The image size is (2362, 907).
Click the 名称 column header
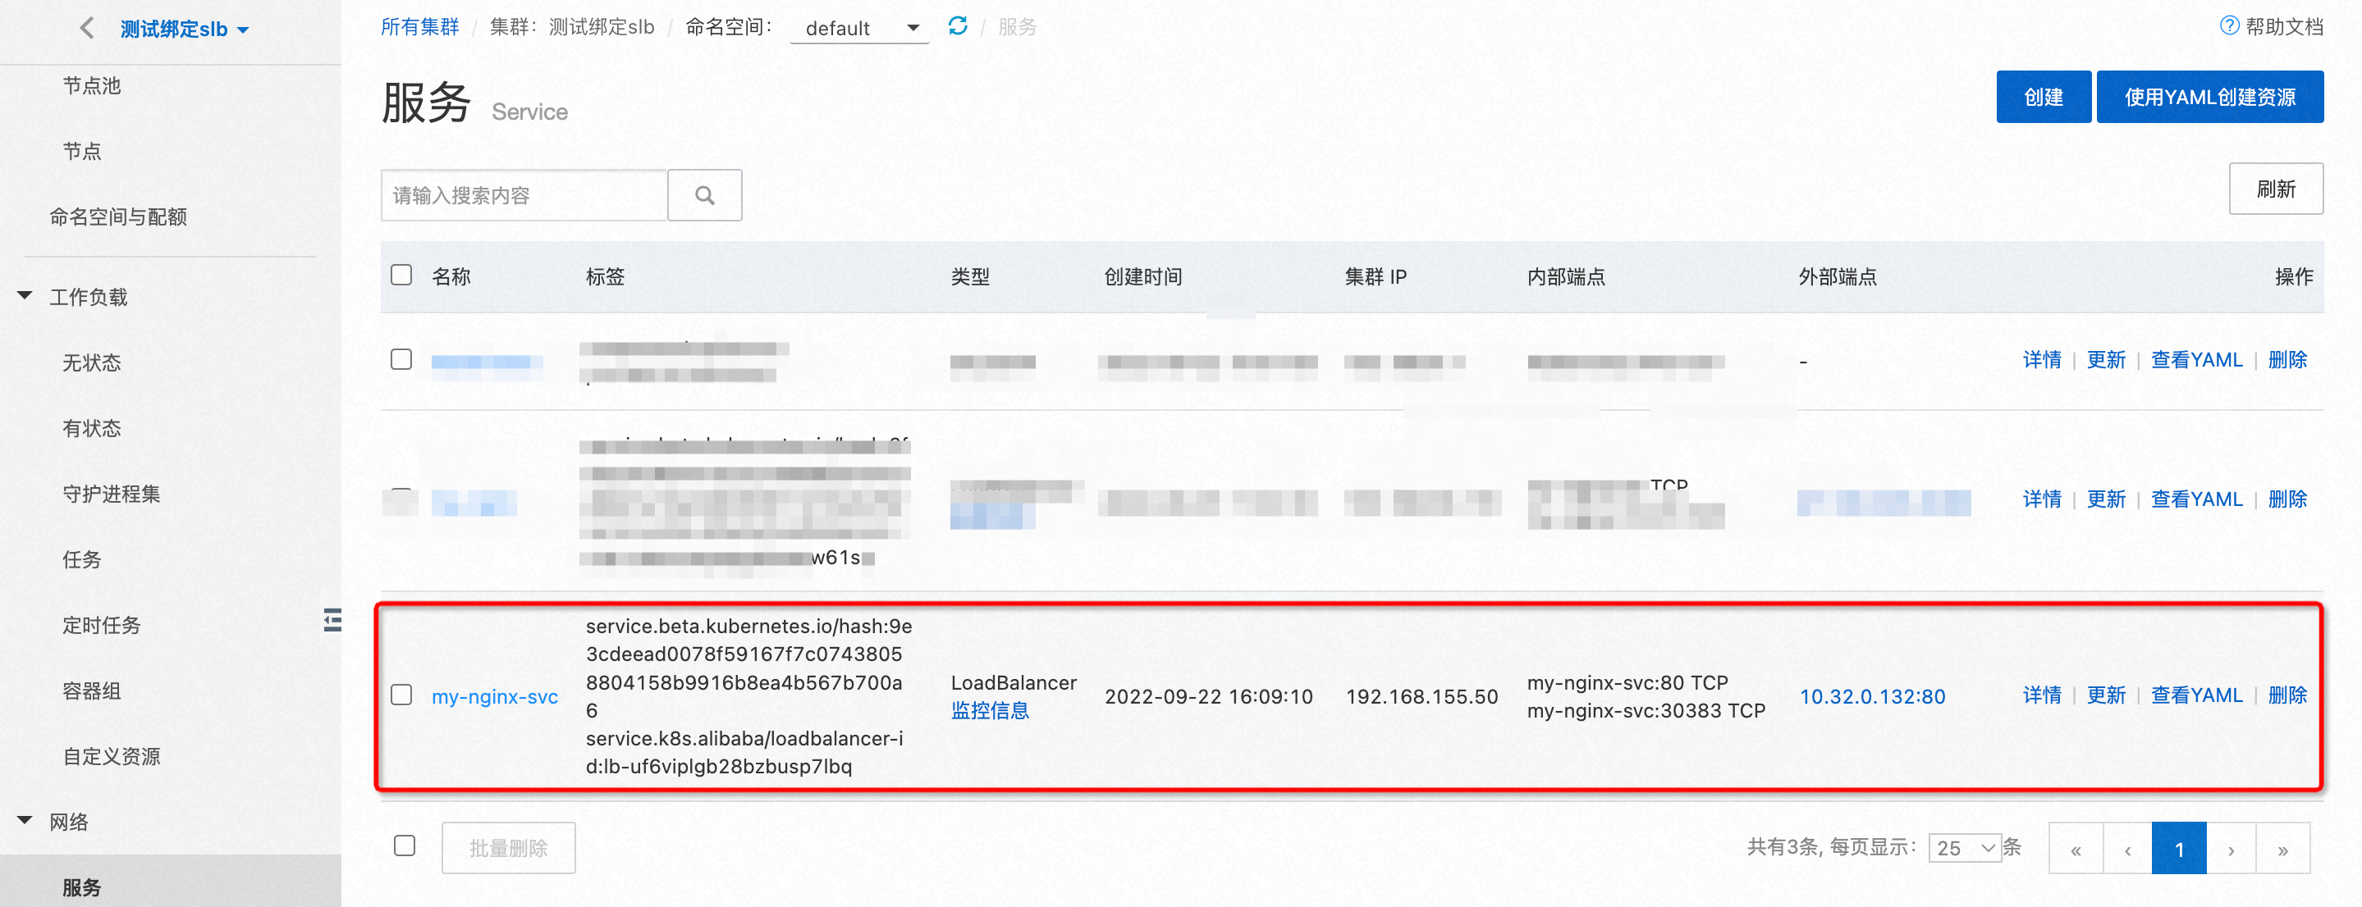tap(451, 276)
